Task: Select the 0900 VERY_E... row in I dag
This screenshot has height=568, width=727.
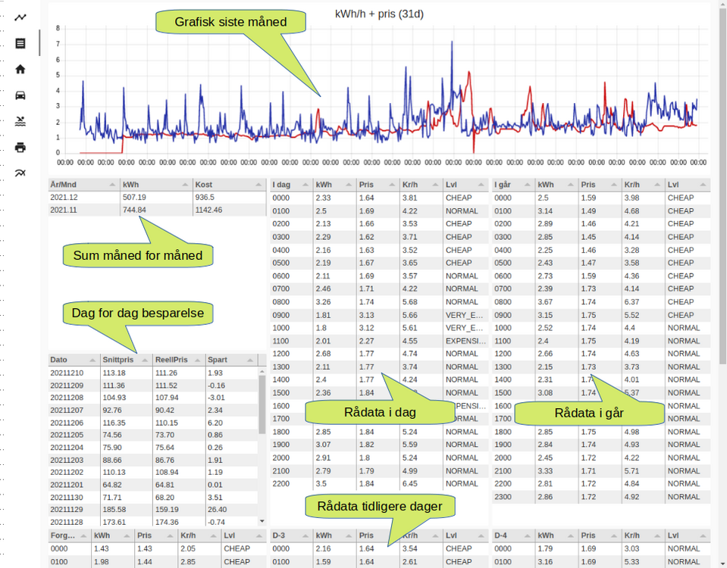Action: coord(379,315)
